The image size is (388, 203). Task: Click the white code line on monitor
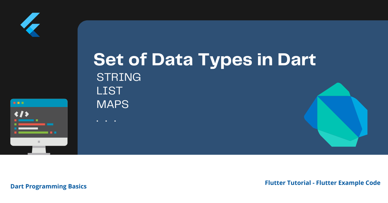[28, 128]
